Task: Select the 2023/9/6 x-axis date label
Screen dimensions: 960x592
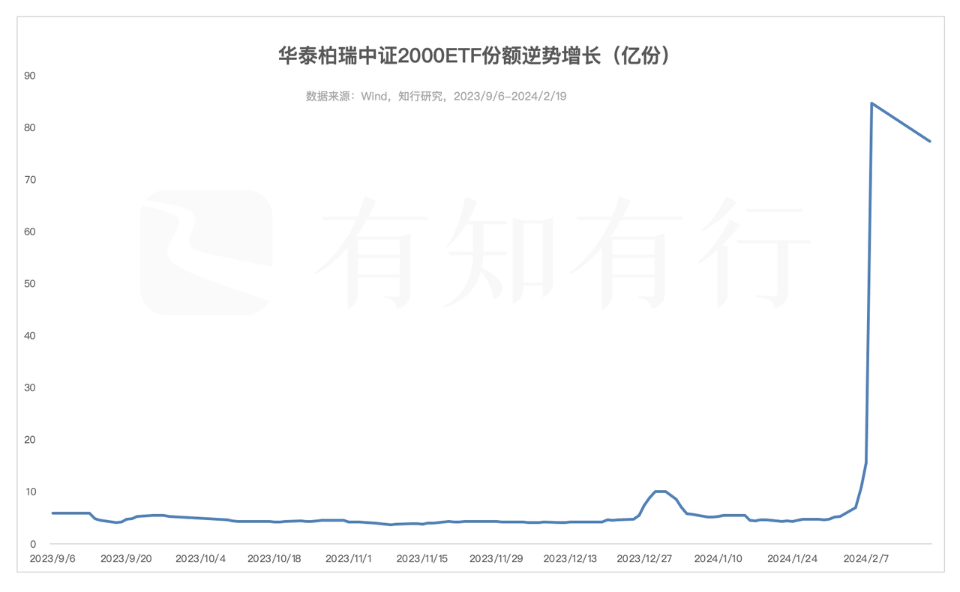Action: 52,558
